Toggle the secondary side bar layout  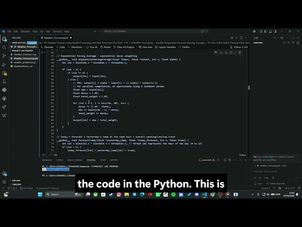[275, 32]
